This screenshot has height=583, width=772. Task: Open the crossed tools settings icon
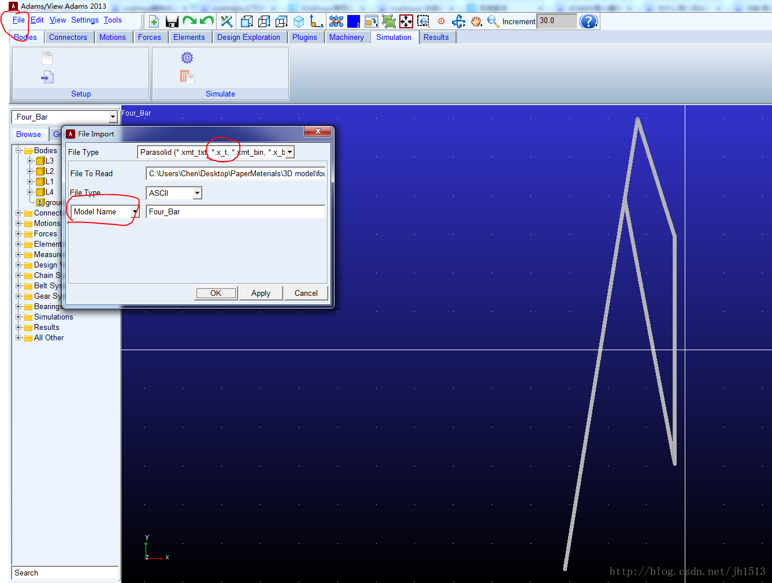(x=227, y=22)
